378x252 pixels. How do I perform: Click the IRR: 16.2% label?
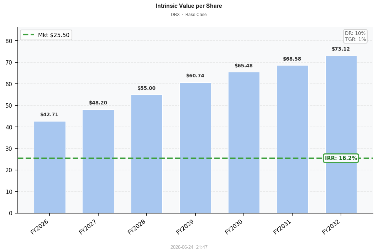point(341,158)
